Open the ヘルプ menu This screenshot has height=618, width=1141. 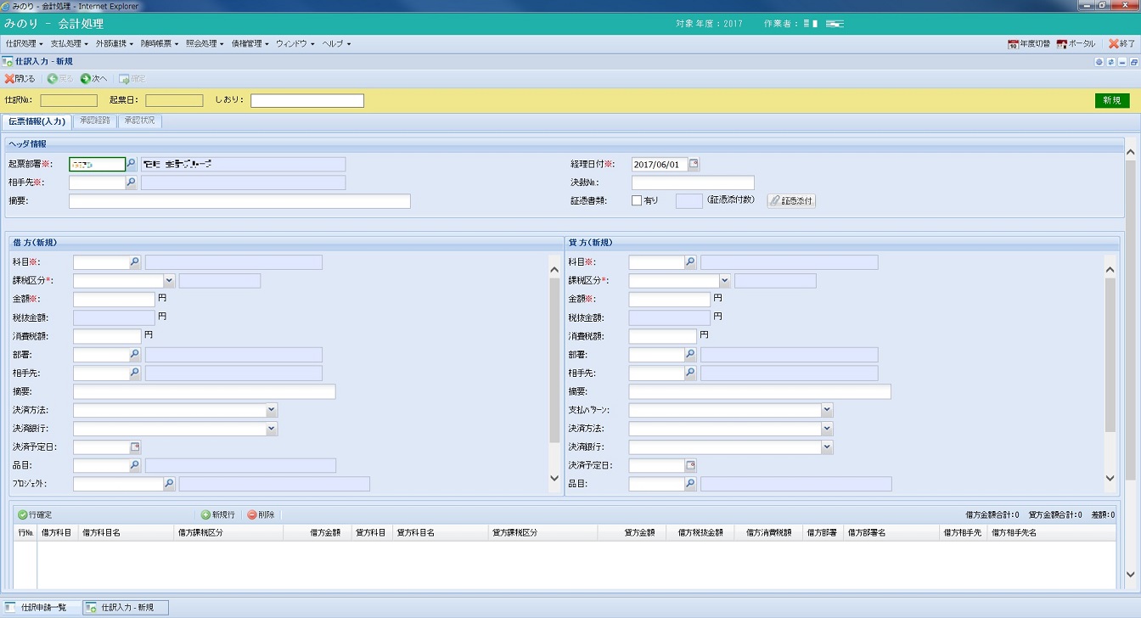[x=336, y=43]
